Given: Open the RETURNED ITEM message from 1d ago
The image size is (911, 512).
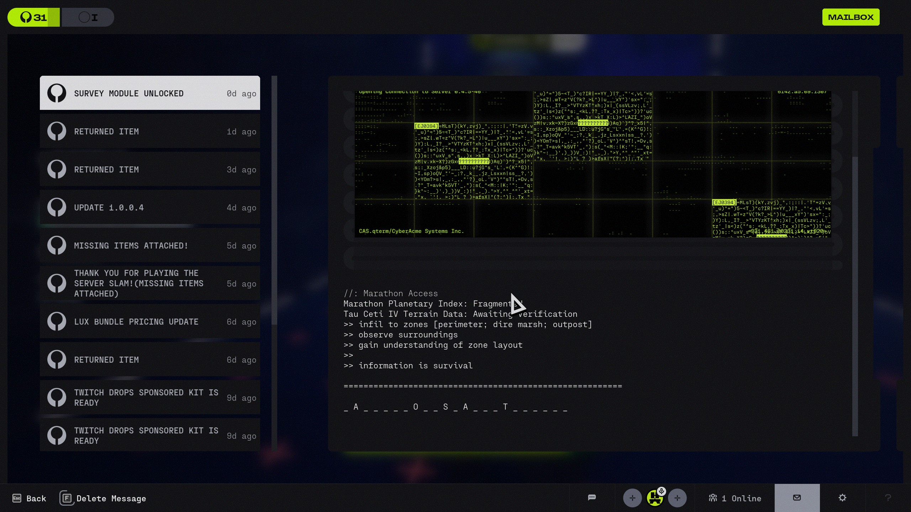Looking at the screenshot, I should (x=150, y=131).
